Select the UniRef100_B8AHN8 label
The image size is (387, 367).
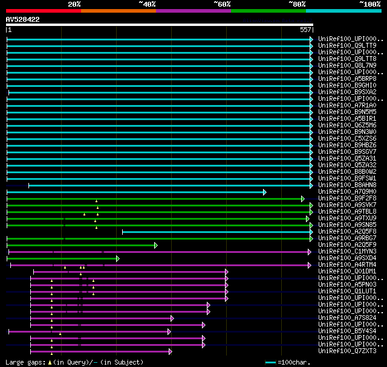pyautogui.click(x=347, y=185)
